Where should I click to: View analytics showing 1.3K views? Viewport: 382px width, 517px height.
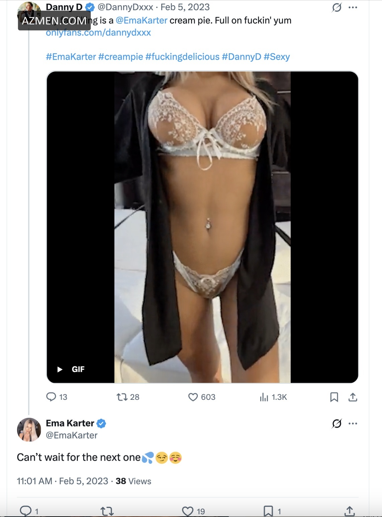pos(264,397)
